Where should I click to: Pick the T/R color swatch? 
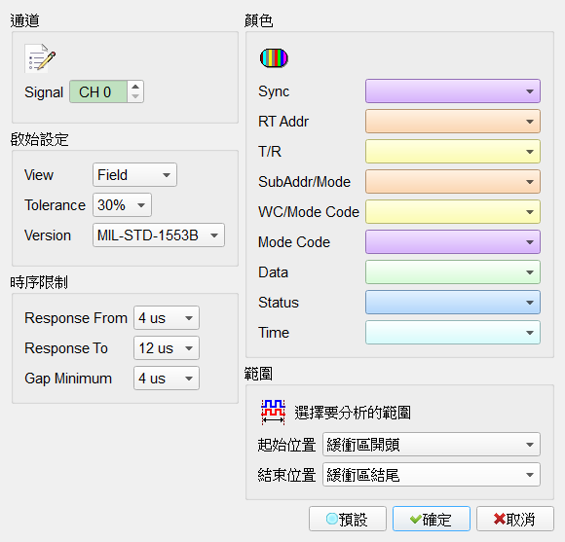[x=453, y=152]
